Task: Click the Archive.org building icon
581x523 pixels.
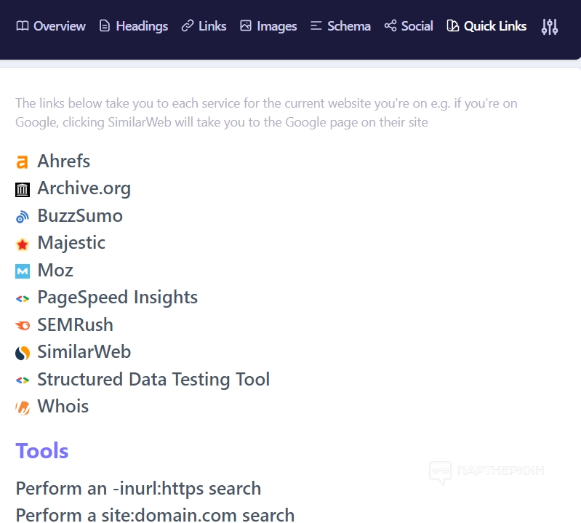Action: click(23, 190)
